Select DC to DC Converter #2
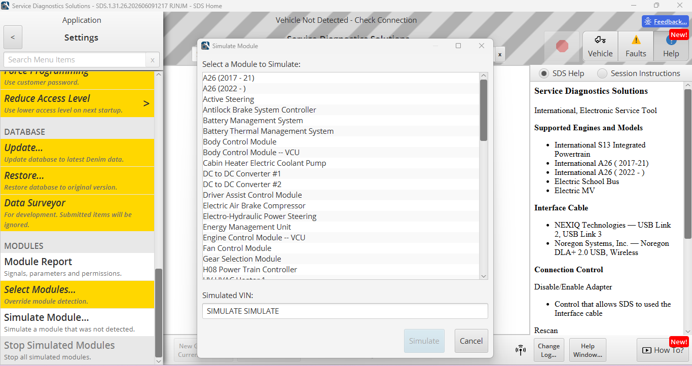Screen dimensions: 692x366 [341, 185]
